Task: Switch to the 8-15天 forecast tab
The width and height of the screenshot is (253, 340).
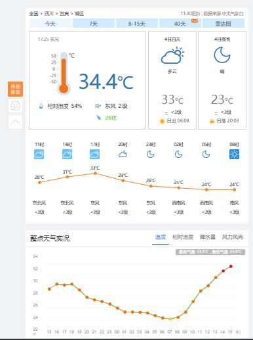Action: 137,24
